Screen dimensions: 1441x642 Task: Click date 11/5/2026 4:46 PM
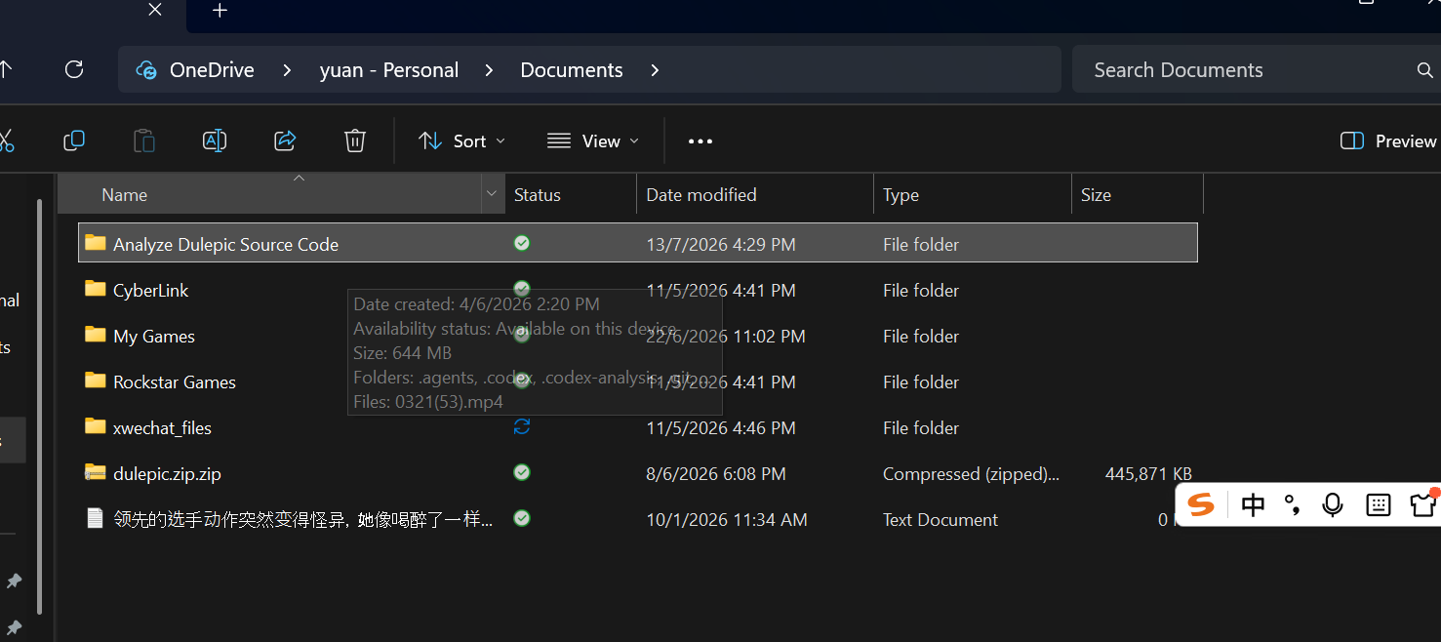pos(721,427)
